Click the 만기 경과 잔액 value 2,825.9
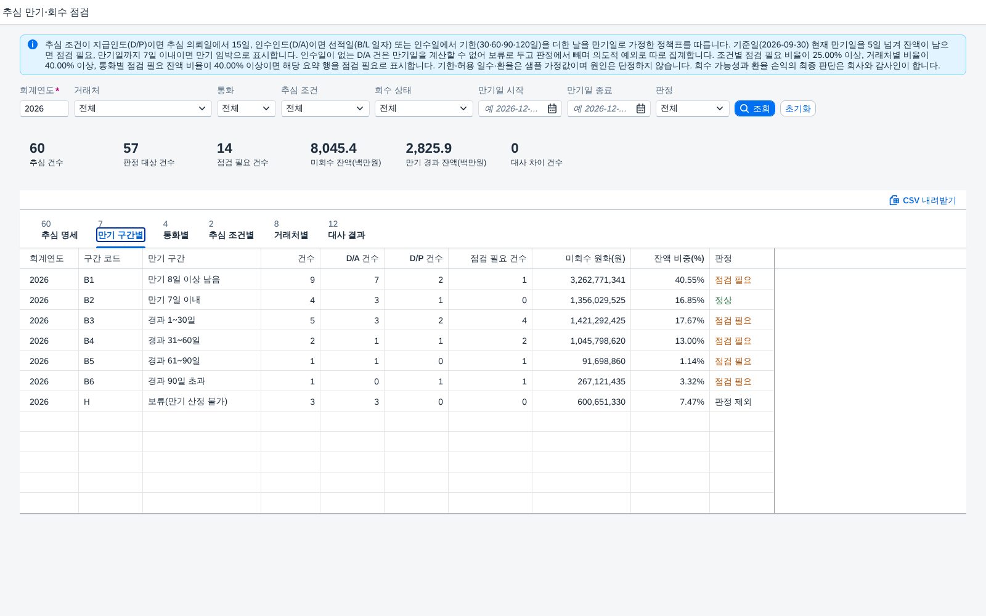986x616 pixels. tap(428, 148)
